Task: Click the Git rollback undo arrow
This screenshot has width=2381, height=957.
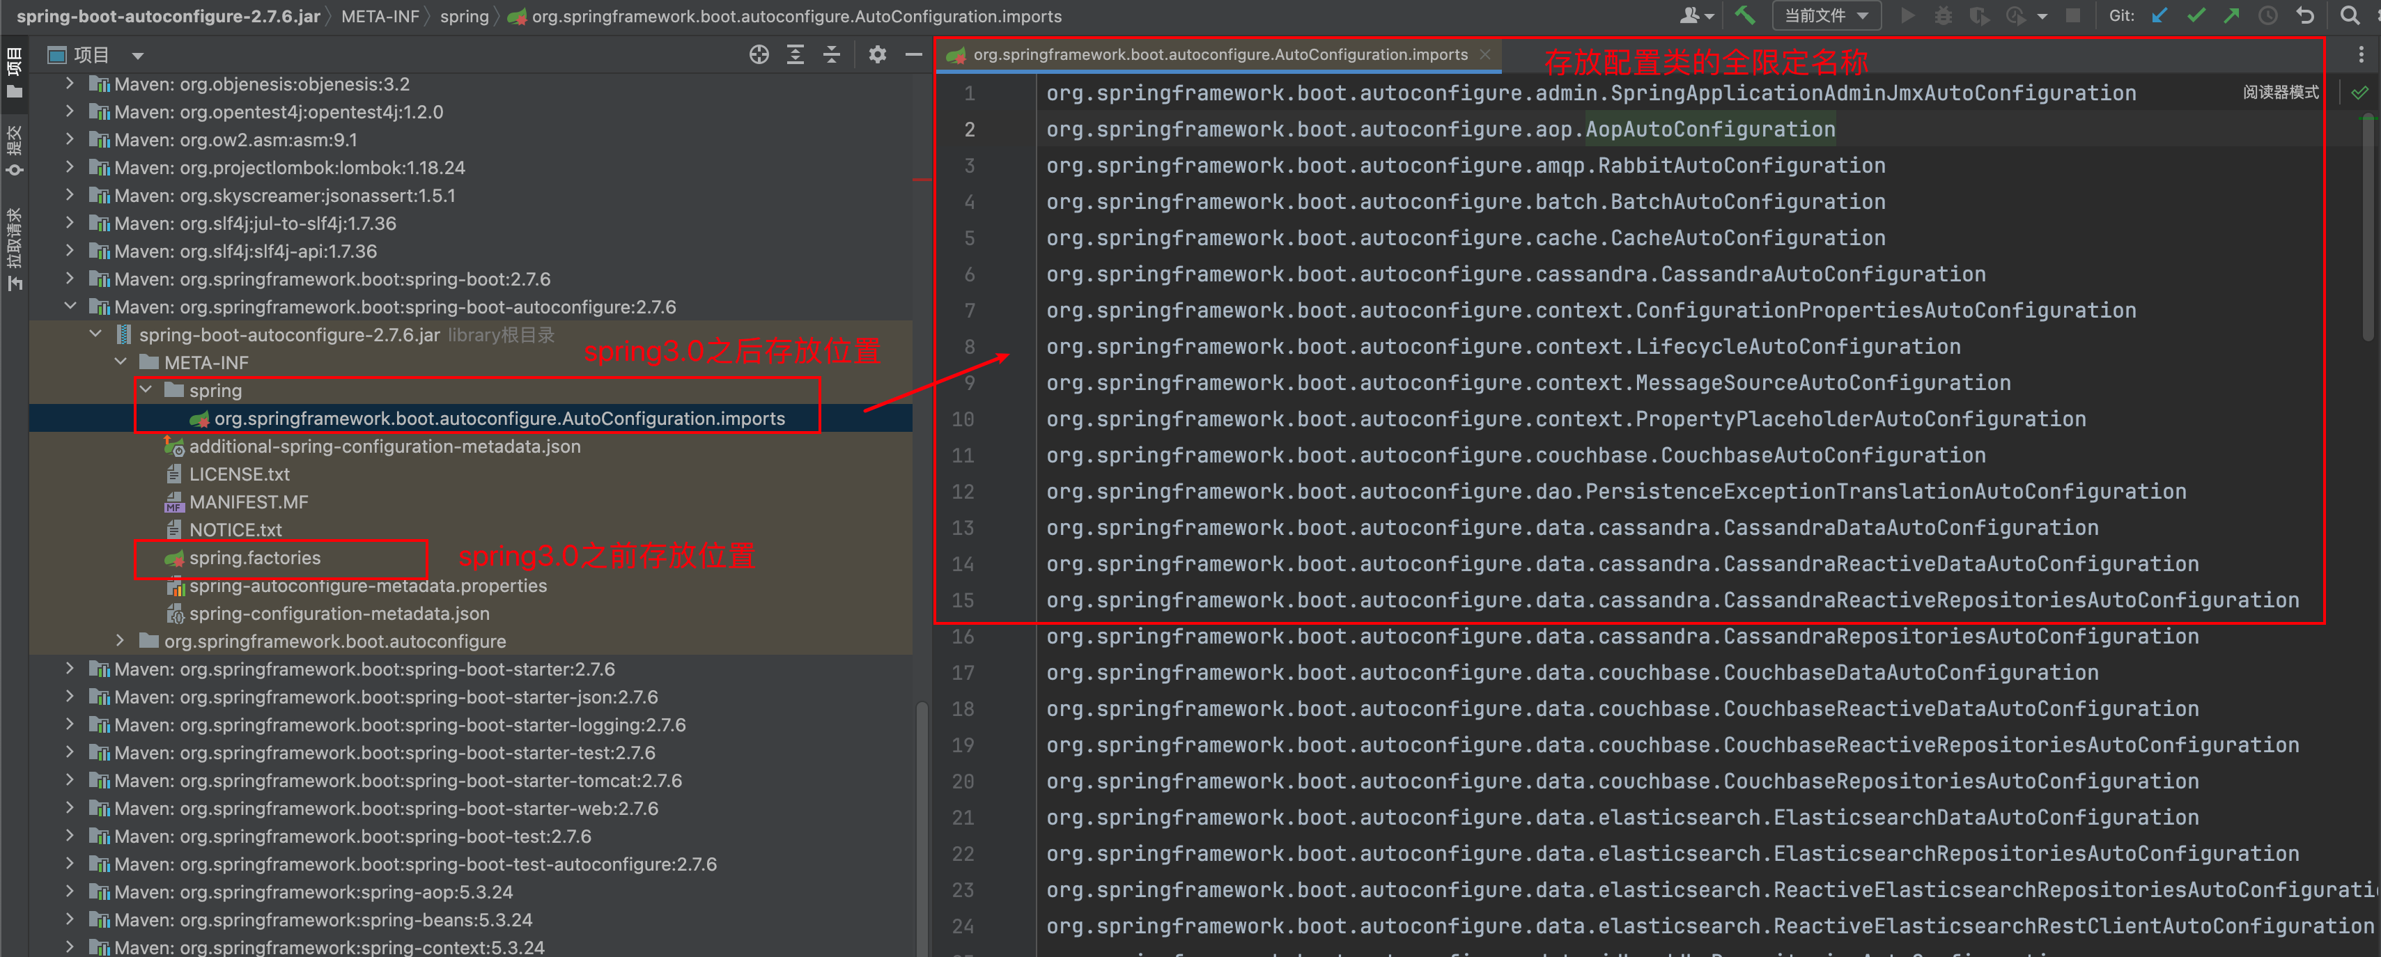Action: pyautogui.click(x=2304, y=16)
